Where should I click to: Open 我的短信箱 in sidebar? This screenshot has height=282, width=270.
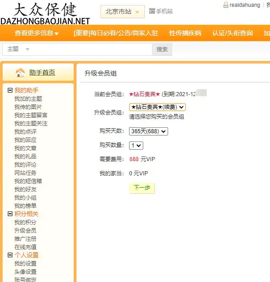point(28,181)
